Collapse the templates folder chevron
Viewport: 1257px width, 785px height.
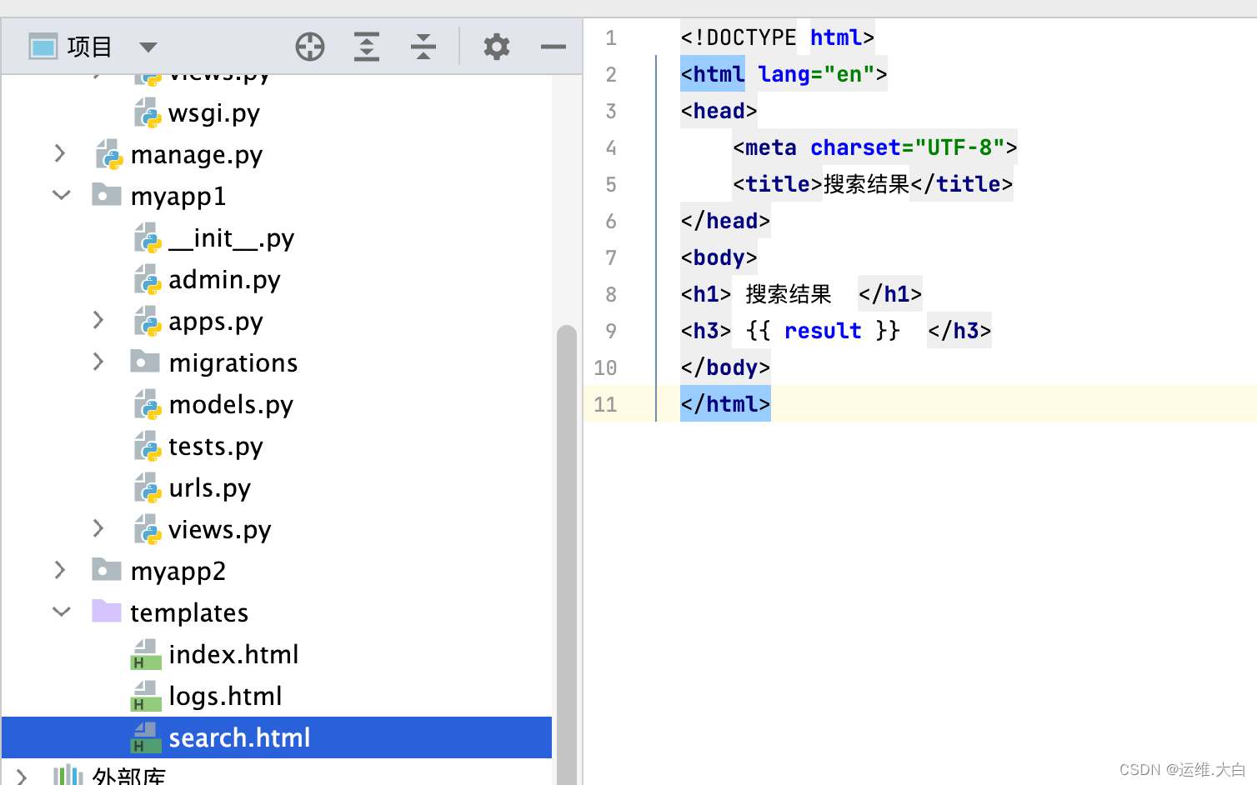(x=61, y=612)
